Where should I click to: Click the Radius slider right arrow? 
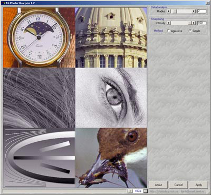pos(194,11)
